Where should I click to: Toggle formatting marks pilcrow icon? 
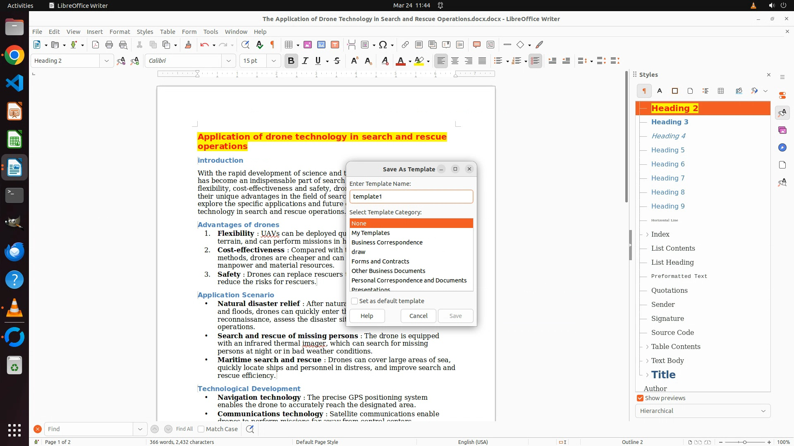tap(273, 45)
